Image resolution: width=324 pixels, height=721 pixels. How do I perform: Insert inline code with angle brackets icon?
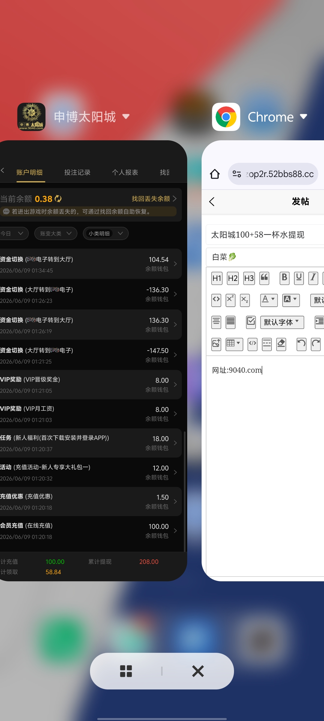(216, 300)
